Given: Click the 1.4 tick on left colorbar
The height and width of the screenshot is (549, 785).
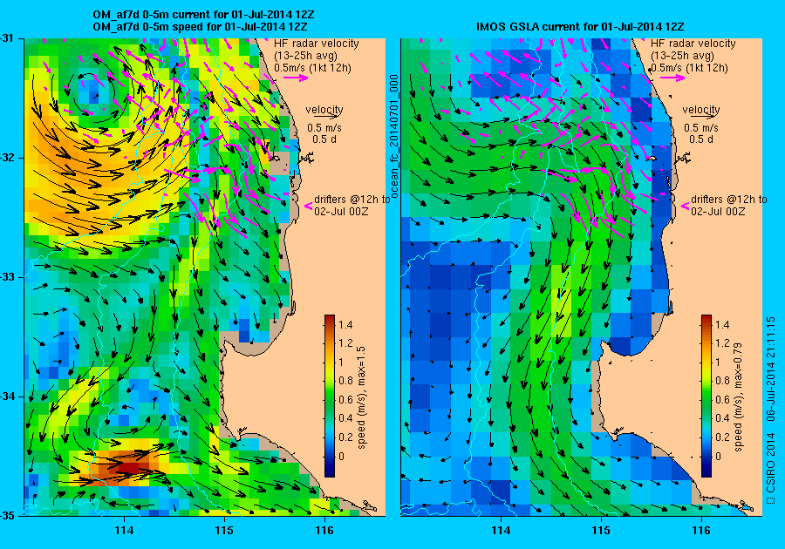Looking at the screenshot, I should point(345,324).
